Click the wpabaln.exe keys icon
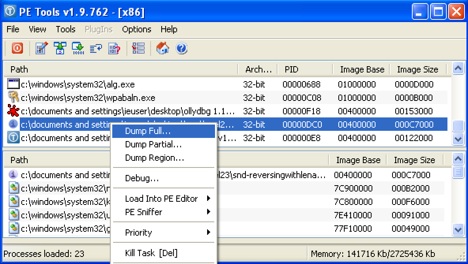The height and width of the screenshot is (264, 468). (13, 97)
